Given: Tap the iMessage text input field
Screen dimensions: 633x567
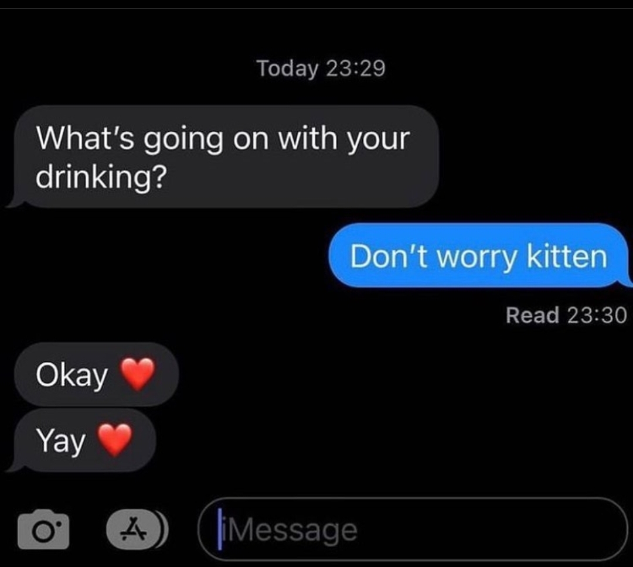Looking at the screenshot, I should click(413, 529).
